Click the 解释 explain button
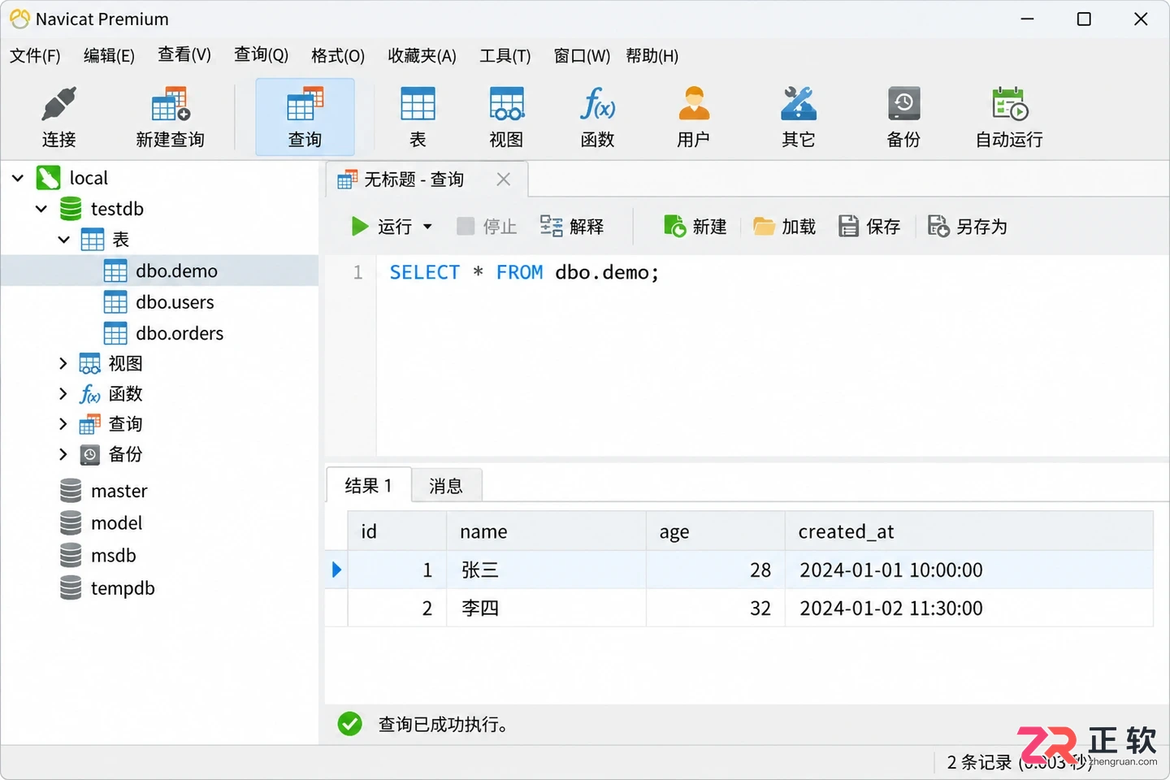1170x780 pixels. (x=572, y=227)
